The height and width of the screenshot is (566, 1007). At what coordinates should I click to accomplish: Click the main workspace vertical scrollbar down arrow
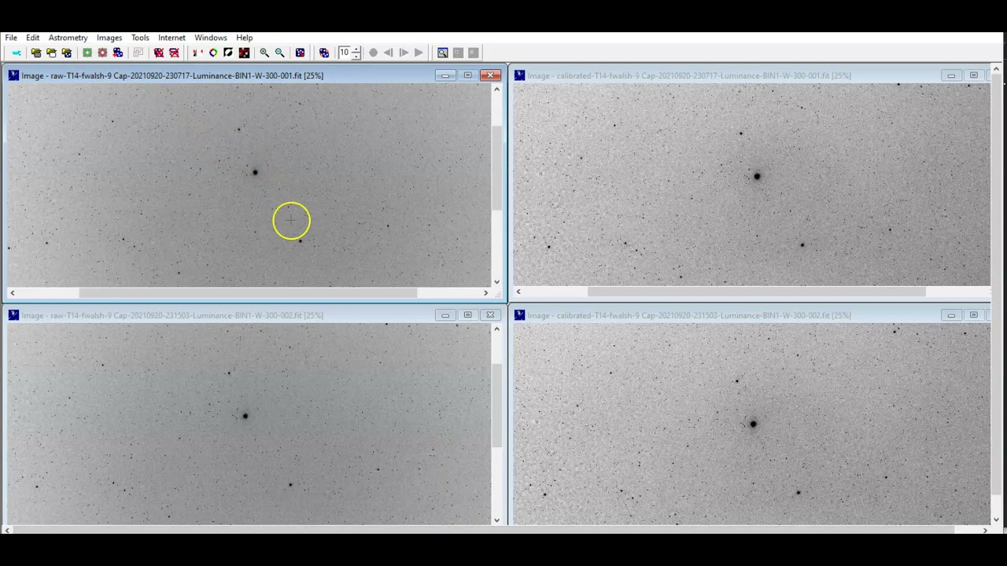click(x=996, y=519)
